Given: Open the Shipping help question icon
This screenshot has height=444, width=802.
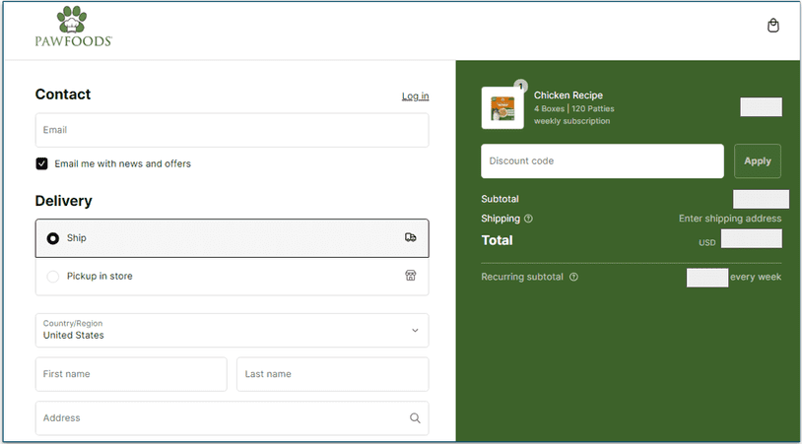Looking at the screenshot, I should pos(528,219).
